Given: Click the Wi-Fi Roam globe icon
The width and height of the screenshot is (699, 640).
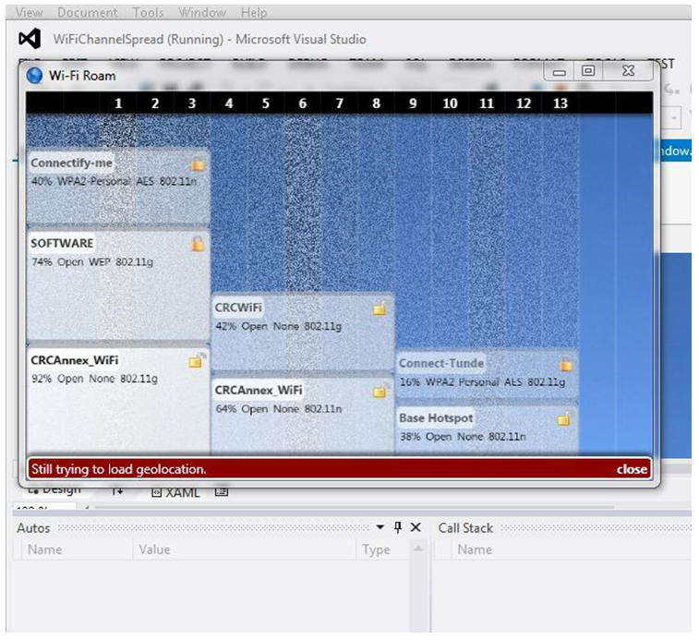Looking at the screenshot, I should (35, 76).
